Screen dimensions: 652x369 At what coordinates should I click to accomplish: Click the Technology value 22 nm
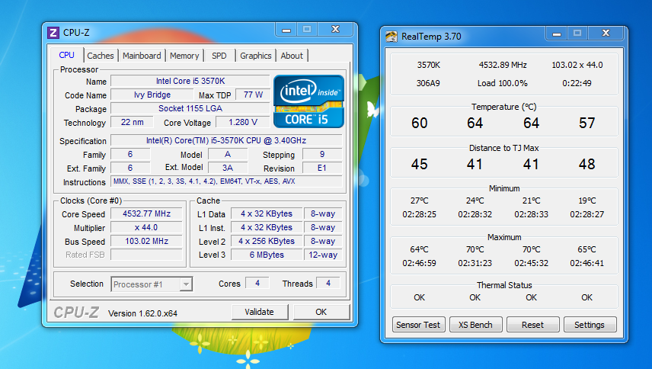coord(132,122)
